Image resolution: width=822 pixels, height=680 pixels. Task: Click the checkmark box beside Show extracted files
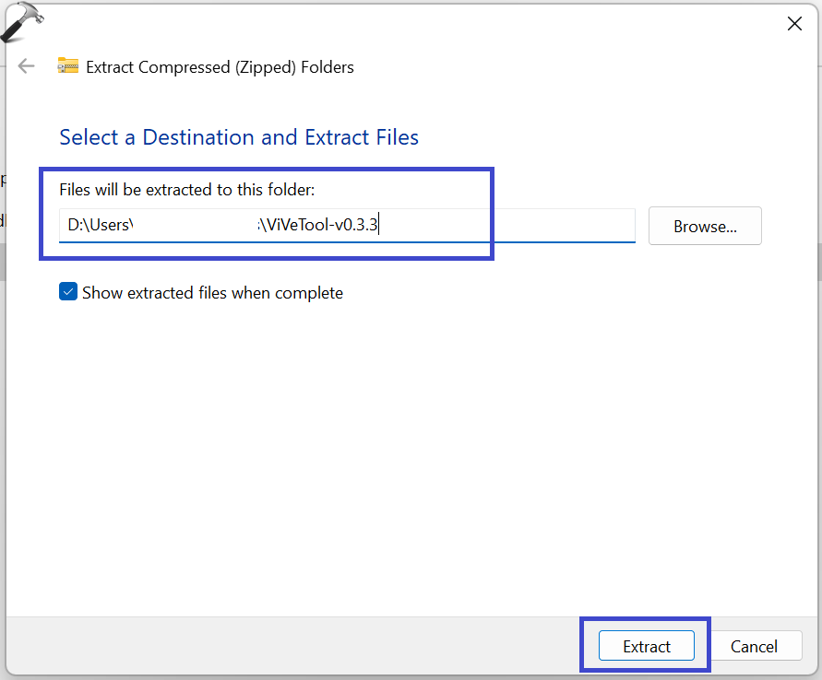click(x=68, y=292)
